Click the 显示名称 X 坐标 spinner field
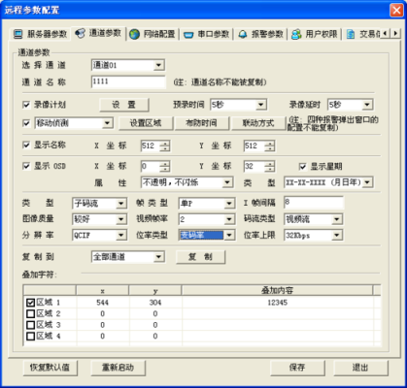The image size is (407, 388). [155, 145]
